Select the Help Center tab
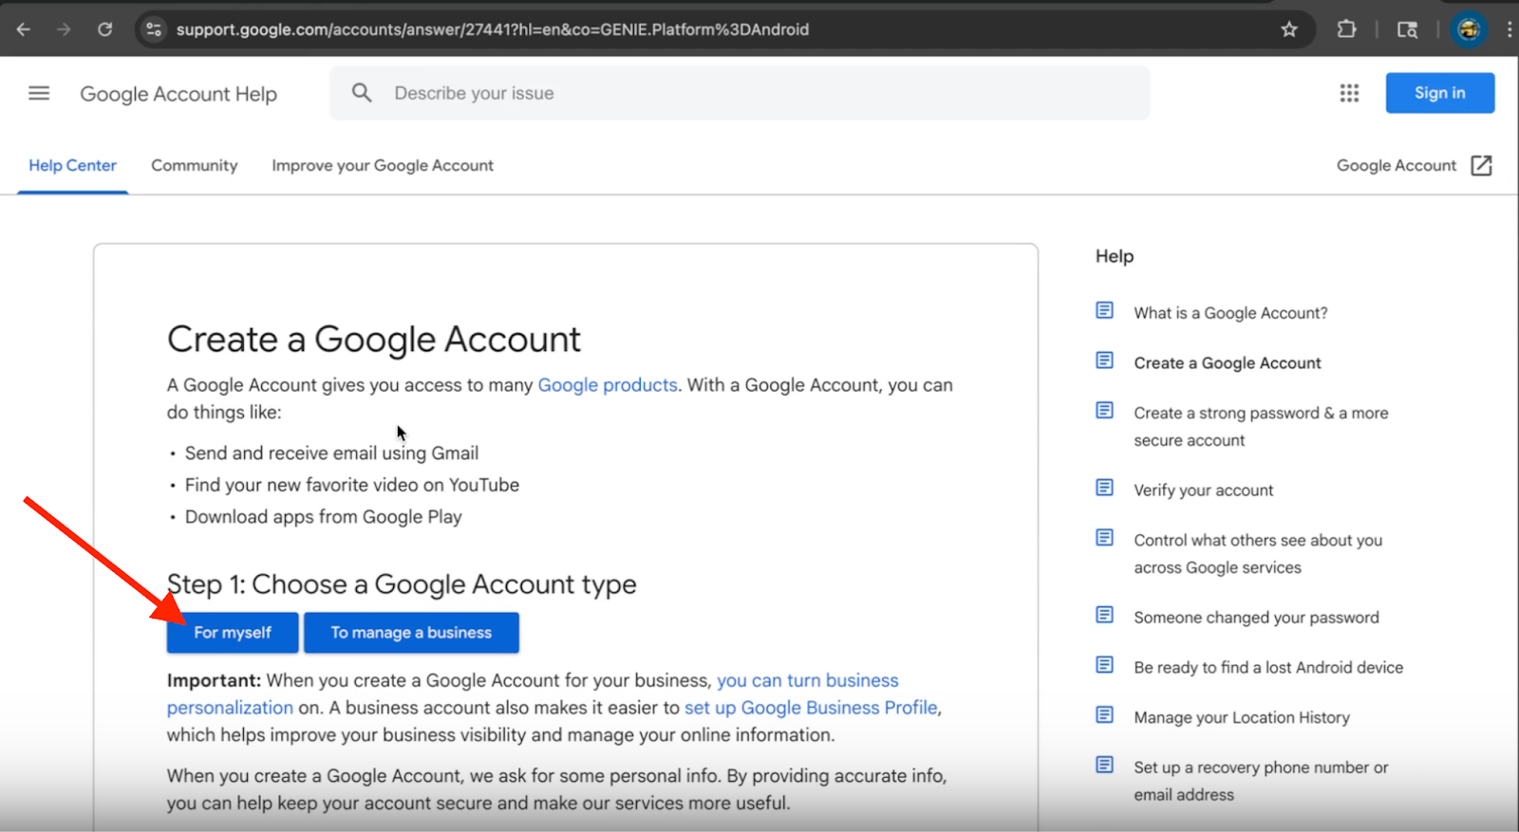 72,165
